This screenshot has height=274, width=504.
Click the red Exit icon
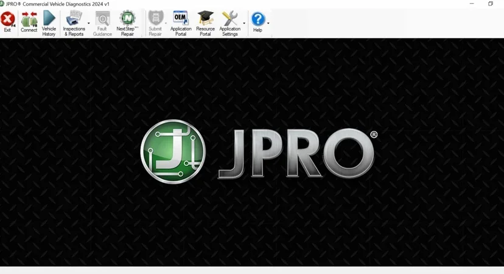click(x=7, y=21)
